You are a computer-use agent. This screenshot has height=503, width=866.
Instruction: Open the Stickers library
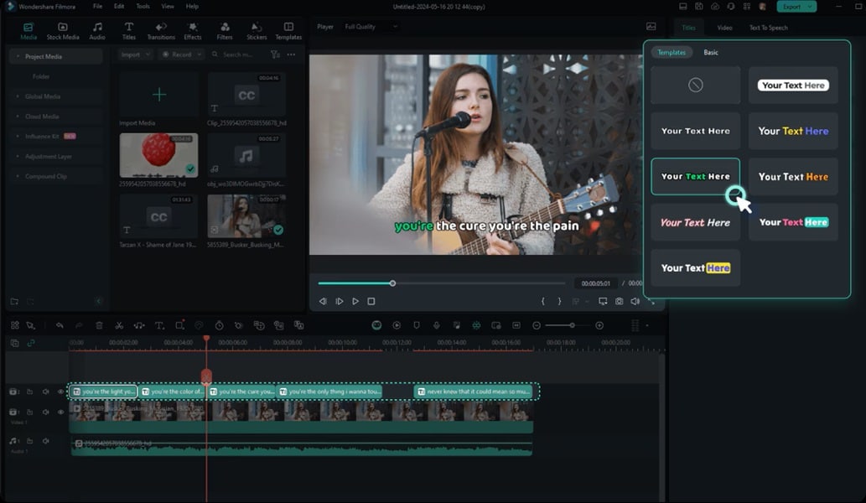coord(257,31)
